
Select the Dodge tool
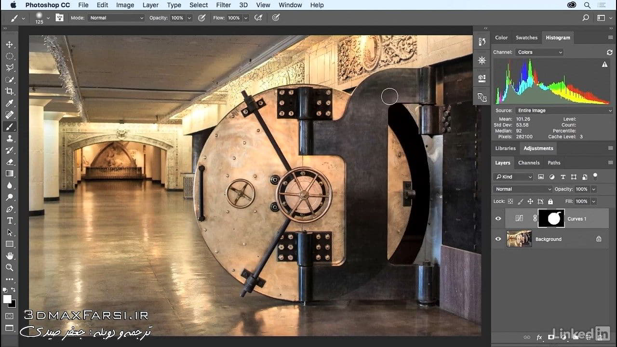(x=10, y=197)
